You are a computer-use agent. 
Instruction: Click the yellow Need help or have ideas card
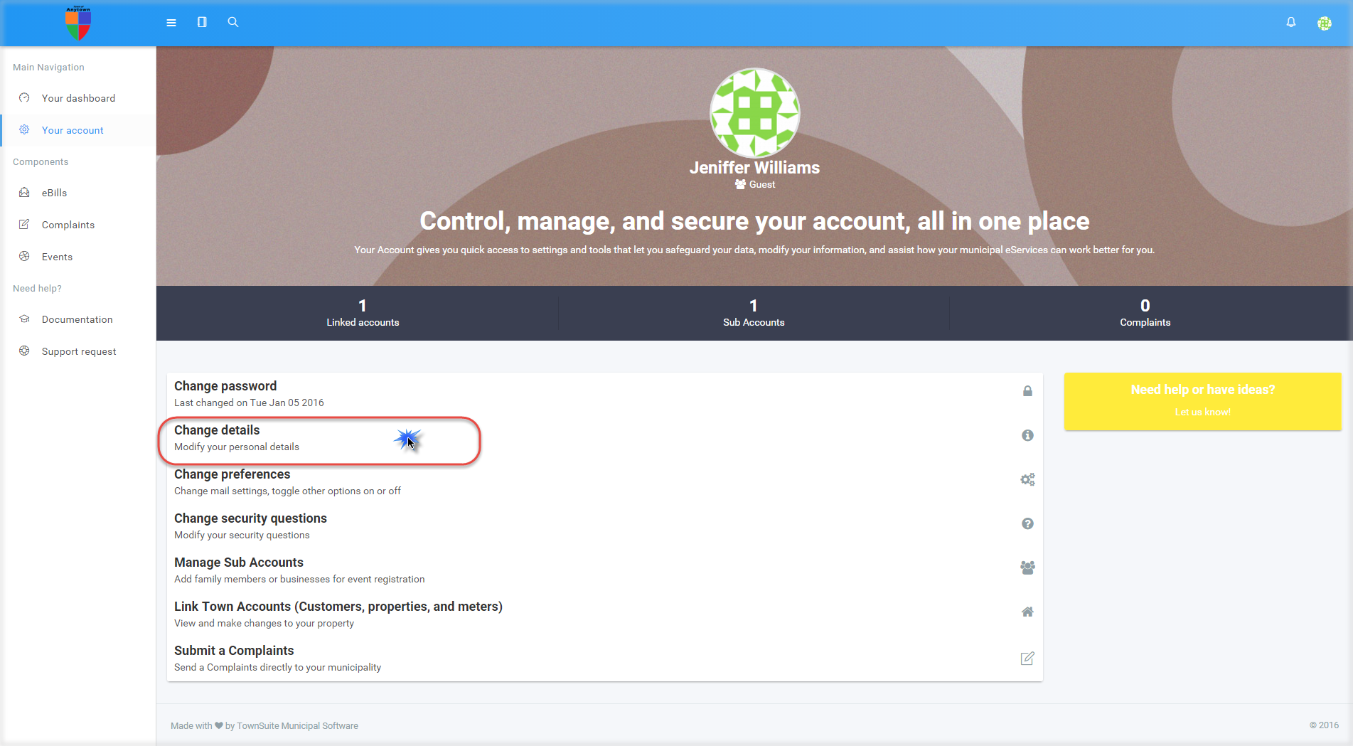click(x=1202, y=401)
